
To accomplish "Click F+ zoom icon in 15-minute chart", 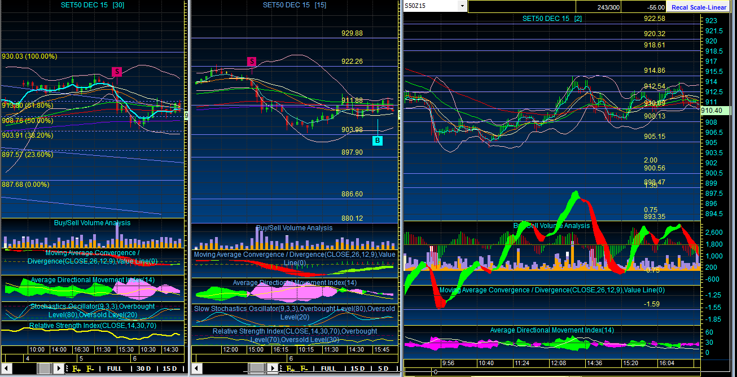I will click(x=291, y=369).
